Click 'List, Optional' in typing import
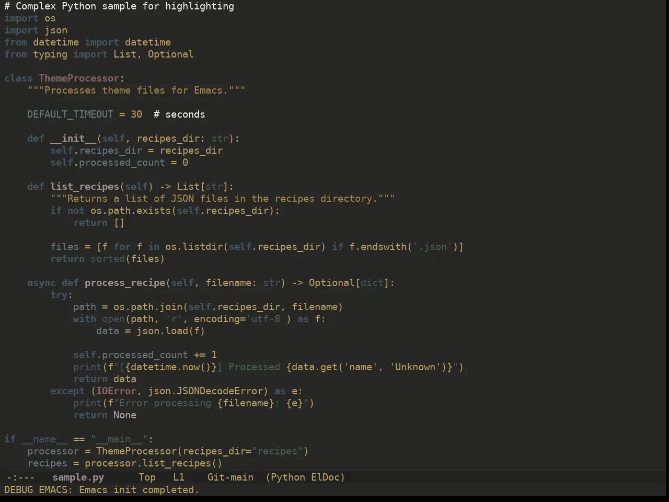Image resolution: width=669 pixels, height=502 pixels. coord(154,54)
